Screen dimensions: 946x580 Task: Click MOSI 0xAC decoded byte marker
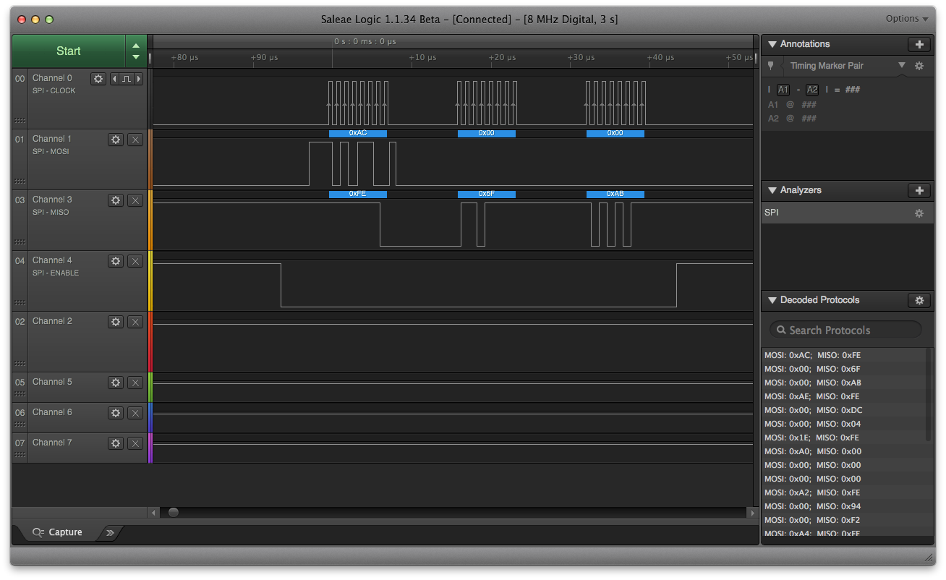tap(358, 133)
